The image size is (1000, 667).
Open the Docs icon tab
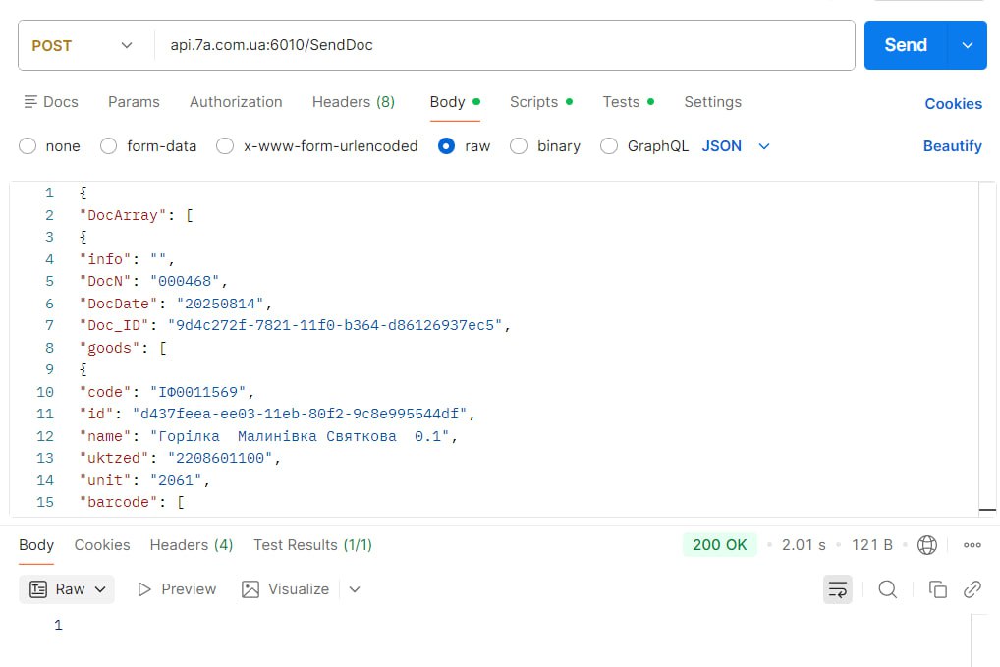tap(50, 102)
